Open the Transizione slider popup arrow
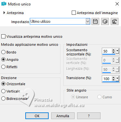This screenshot has height=122, width=121. coord(117,78)
